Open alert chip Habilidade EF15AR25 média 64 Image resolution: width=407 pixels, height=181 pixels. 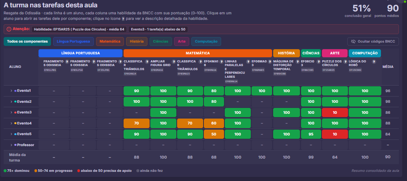tap(79, 29)
